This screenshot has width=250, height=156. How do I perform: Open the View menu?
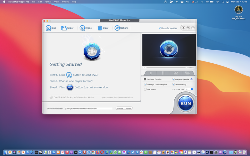(57, 2)
